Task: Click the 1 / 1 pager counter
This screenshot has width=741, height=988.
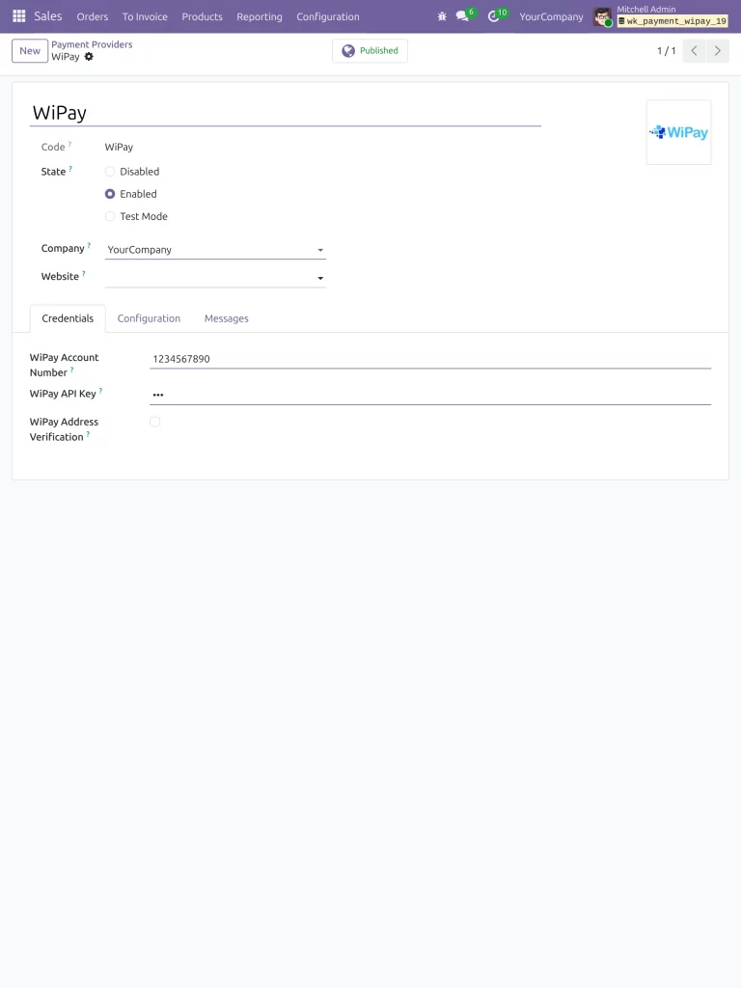Action: pos(666,51)
